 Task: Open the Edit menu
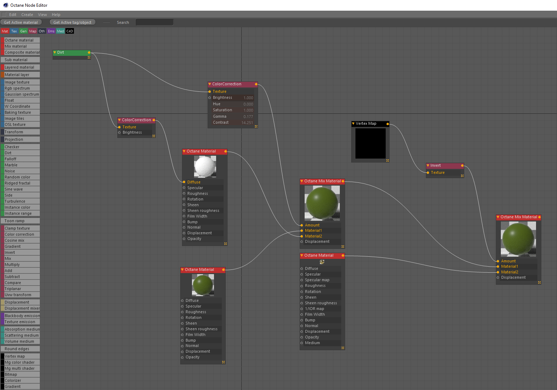point(13,15)
